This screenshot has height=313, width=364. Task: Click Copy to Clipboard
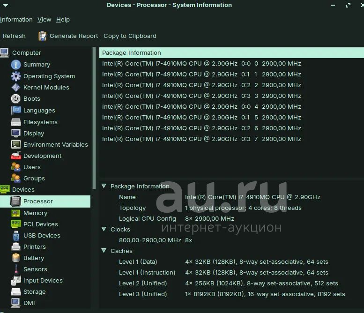point(130,36)
